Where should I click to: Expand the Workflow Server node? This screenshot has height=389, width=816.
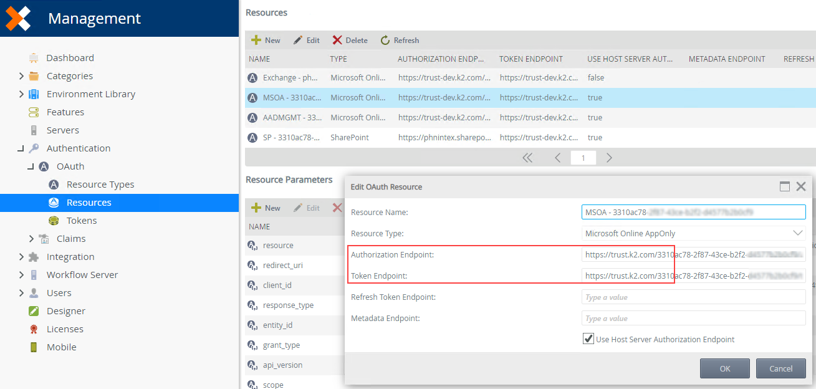pyautogui.click(x=21, y=275)
